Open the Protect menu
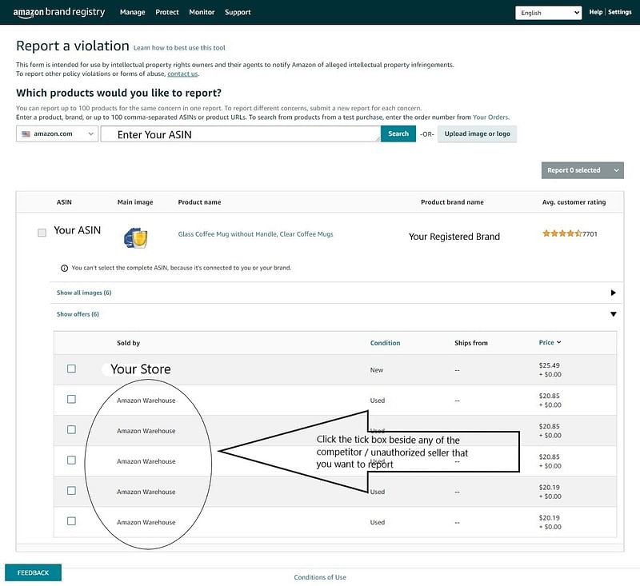Image resolution: width=640 pixels, height=586 pixels. (x=167, y=12)
